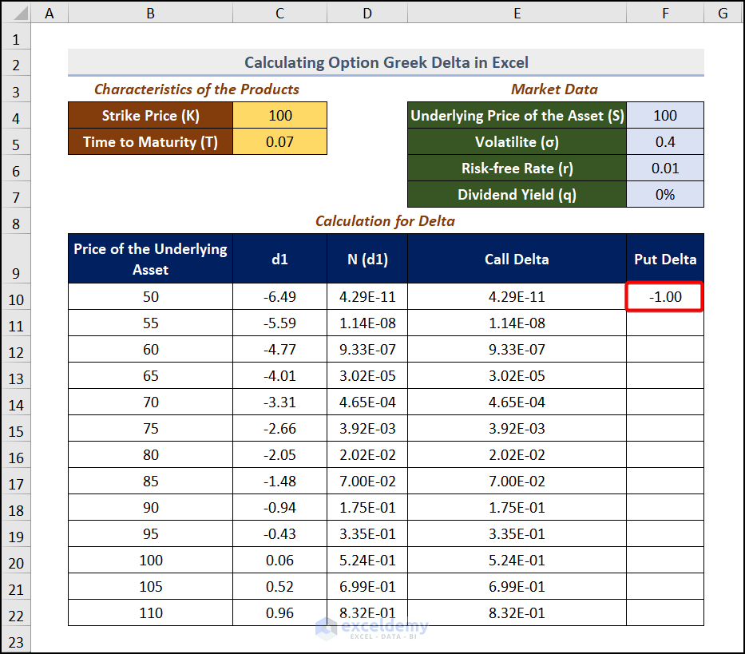745x654 pixels.
Task: Select the d1 value -6.49 cell
Action: (279, 296)
